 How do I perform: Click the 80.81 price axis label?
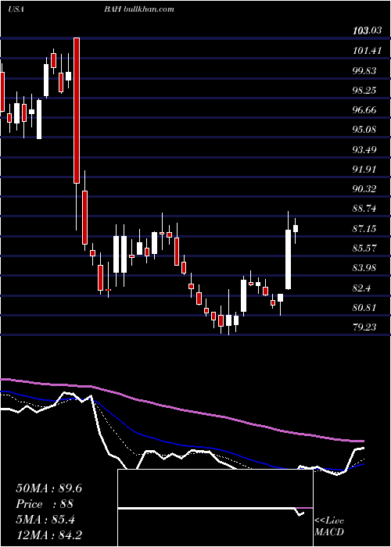(365, 308)
